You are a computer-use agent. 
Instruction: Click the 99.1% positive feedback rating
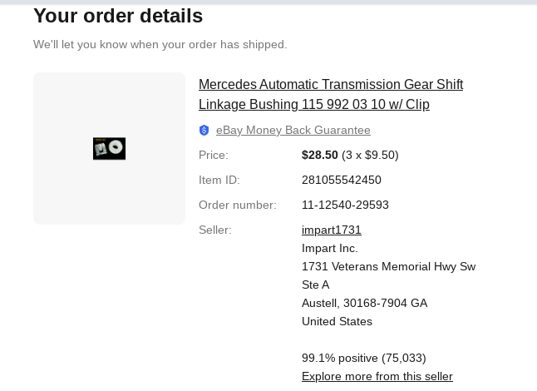pyautogui.click(x=363, y=358)
